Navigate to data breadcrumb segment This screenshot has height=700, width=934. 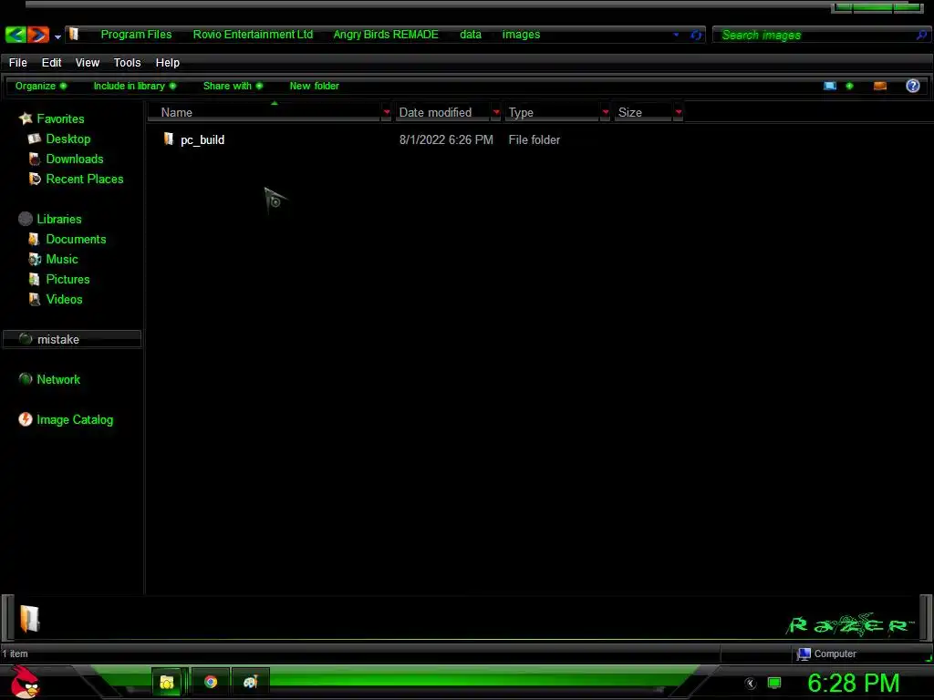(x=470, y=35)
